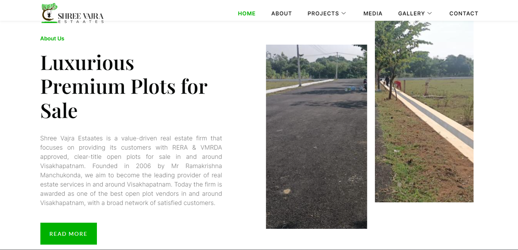The height and width of the screenshot is (250, 518).
Task: Click the green About Us label
Action: (x=52, y=38)
